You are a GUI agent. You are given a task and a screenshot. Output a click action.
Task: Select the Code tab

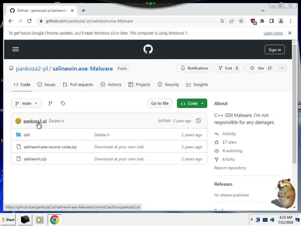[x=22, y=84]
